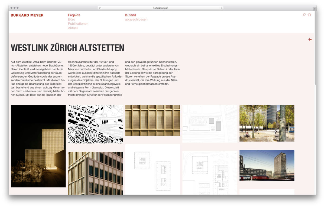The height and width of the screenshot is (207, 325).
Task: Click the home icon in header
Action: (309, 15)
